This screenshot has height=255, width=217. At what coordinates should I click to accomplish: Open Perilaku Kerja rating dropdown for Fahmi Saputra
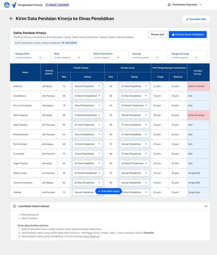click(x=134, y=115)
